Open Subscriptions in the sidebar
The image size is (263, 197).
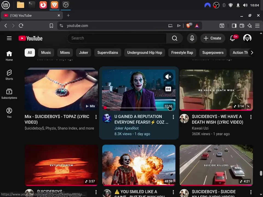click(x=9, y=94)
